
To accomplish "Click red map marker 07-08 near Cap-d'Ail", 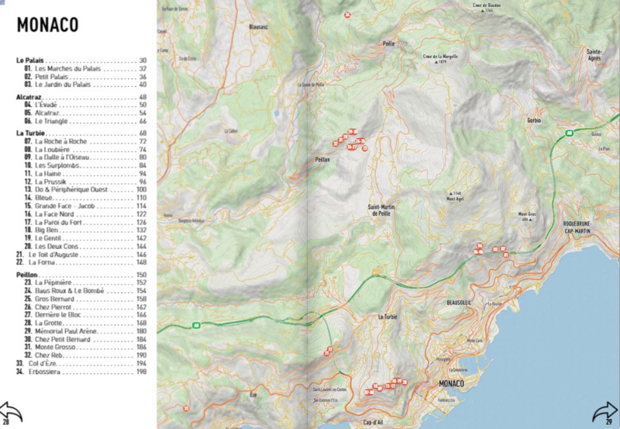I will click(370, 393).
